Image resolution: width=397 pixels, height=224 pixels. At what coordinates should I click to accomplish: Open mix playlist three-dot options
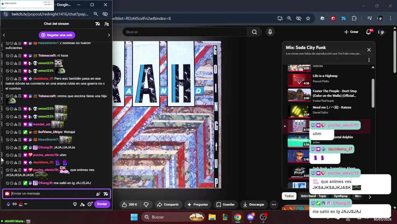coord(369,60)
